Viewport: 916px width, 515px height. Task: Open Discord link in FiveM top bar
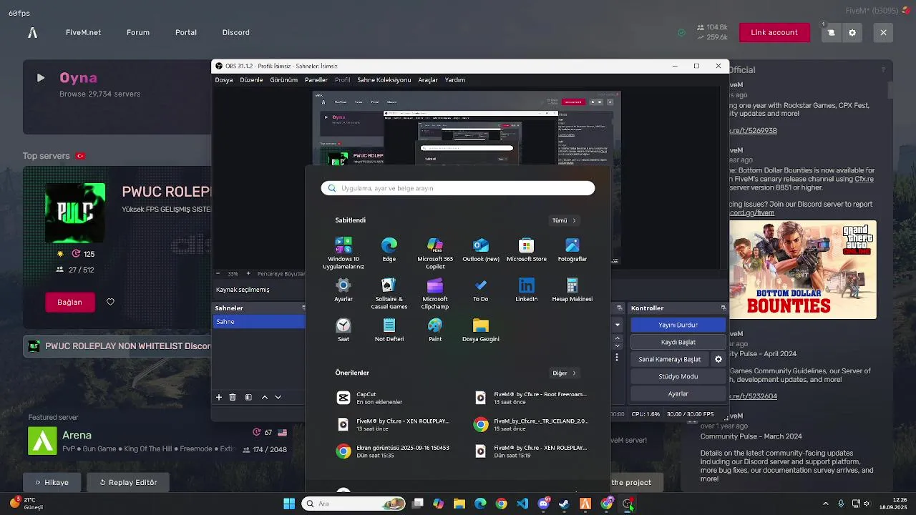click(236, 32)
